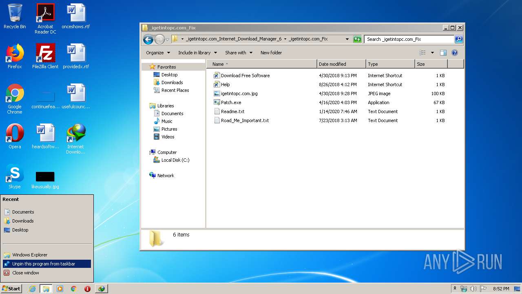Select igetintopc.com.jpg file

pos(239,94)
